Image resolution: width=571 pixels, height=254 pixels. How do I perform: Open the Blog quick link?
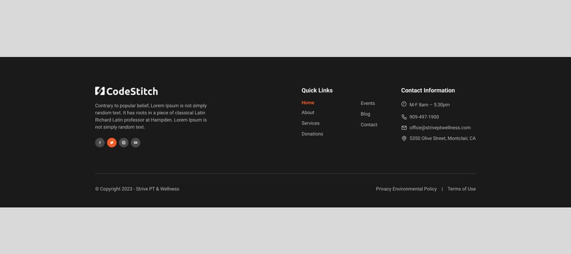click(x=365, y=114)
